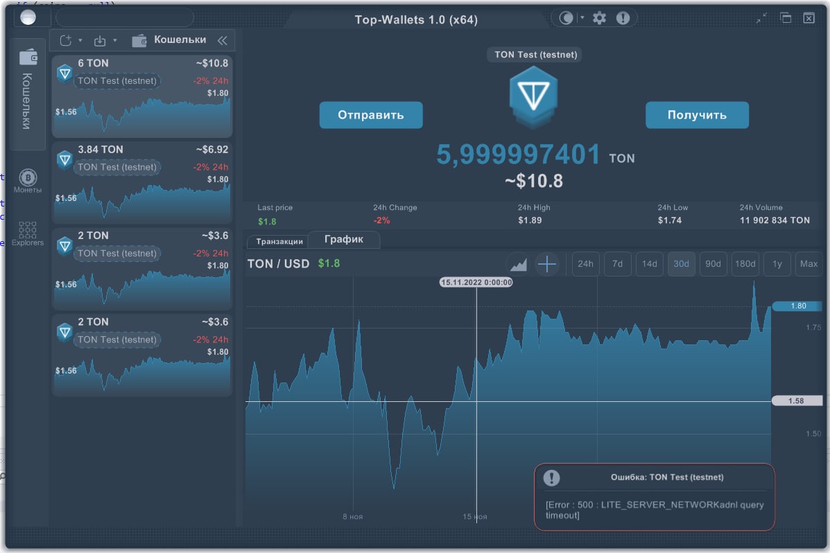This screenshot has height=553, width=830.
Task: Click the ~$10.8 value on the 6 TON wallet
Action: click(x=212, y=63)
